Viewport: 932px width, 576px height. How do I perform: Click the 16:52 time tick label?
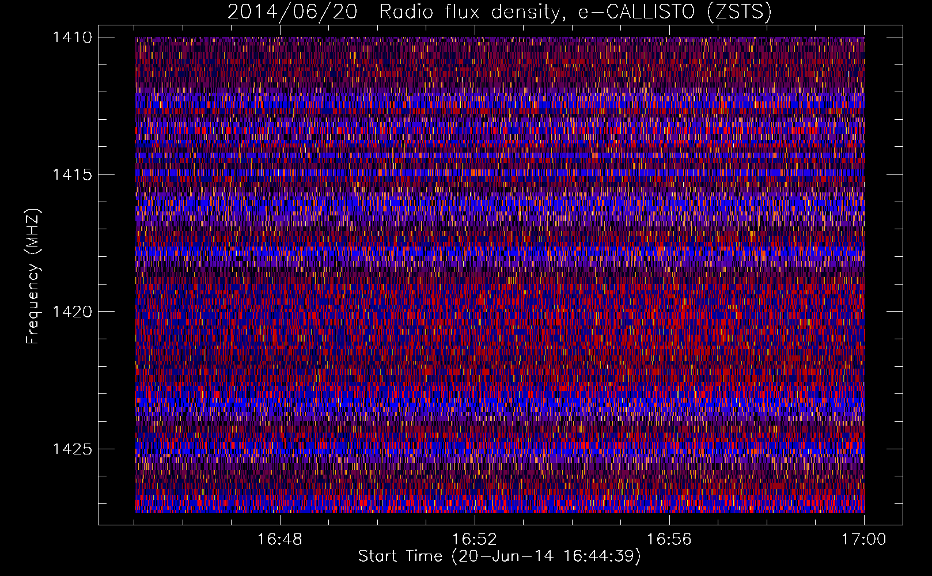[475, 540]
